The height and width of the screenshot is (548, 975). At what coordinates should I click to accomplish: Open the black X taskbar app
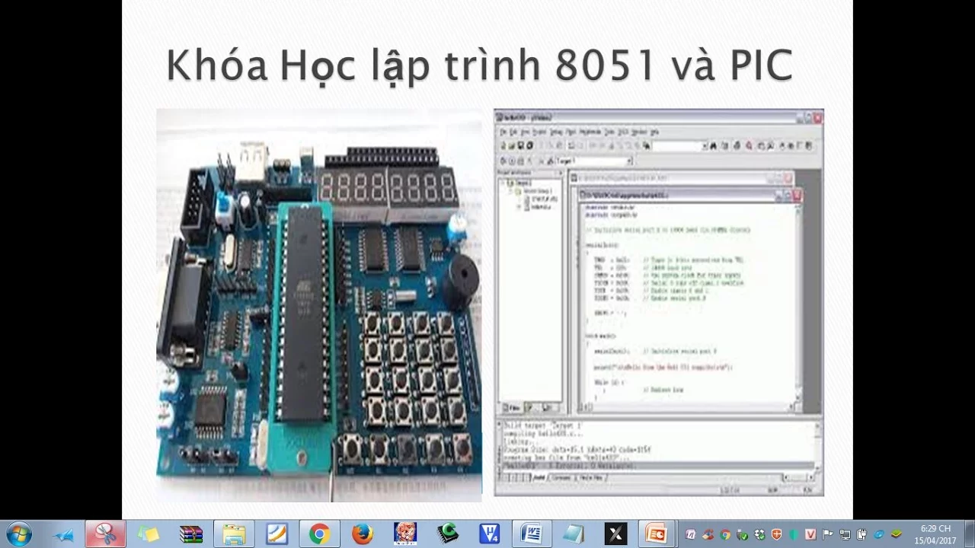click(615, 534)
